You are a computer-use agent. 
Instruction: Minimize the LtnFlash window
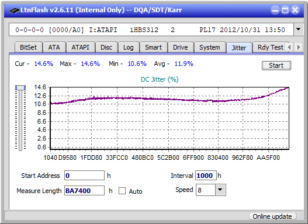[275, 10]
